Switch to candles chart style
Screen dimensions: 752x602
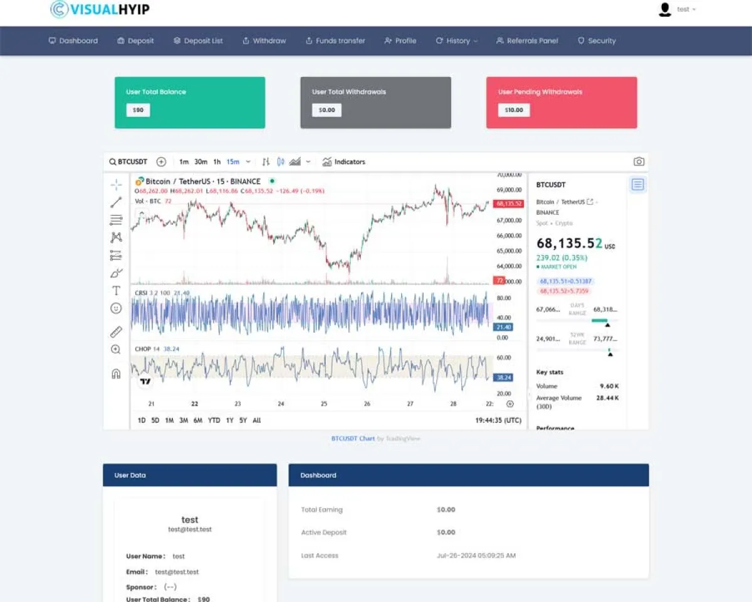[281, 162]
